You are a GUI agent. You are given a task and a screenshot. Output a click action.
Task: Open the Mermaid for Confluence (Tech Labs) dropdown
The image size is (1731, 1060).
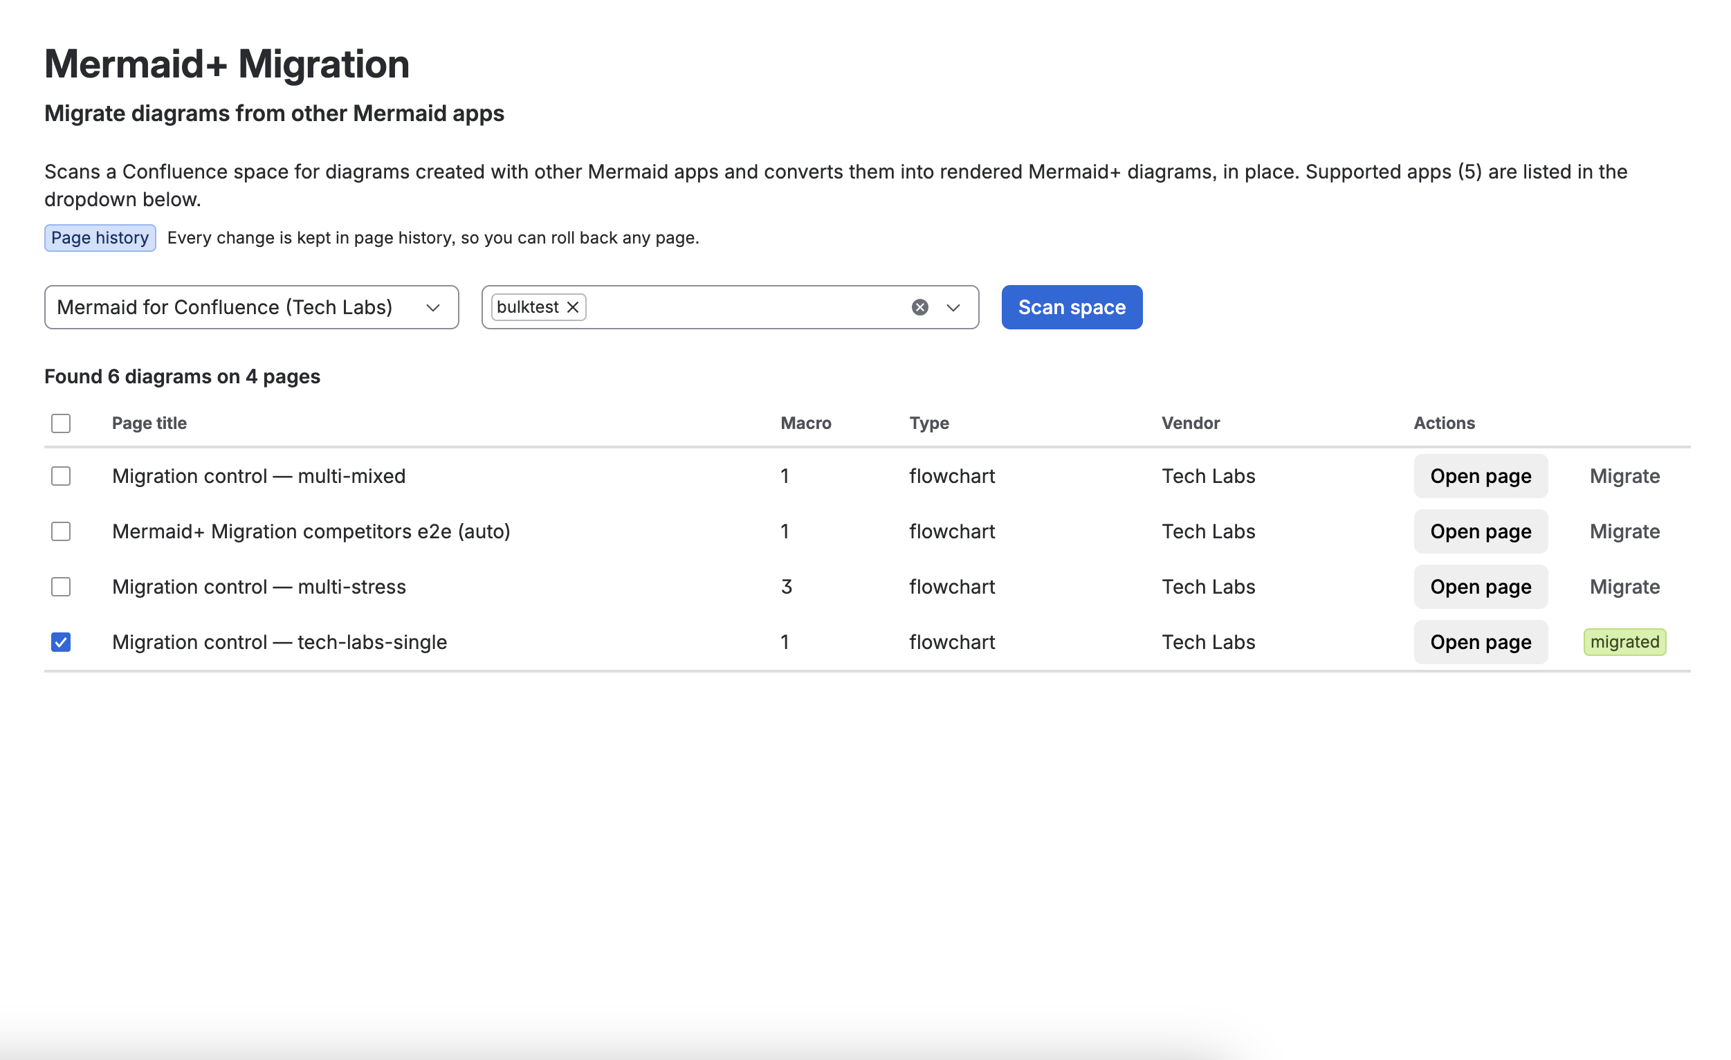point(252,307)
